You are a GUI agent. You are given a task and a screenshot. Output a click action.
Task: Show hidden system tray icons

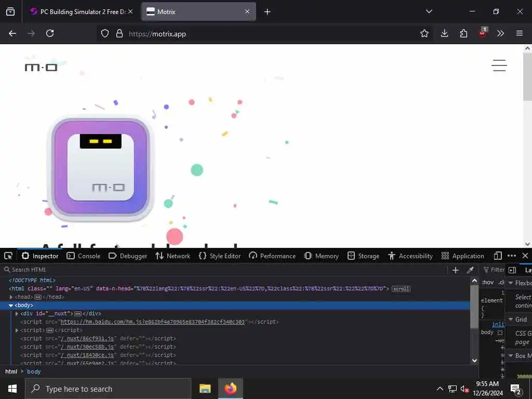440,389
